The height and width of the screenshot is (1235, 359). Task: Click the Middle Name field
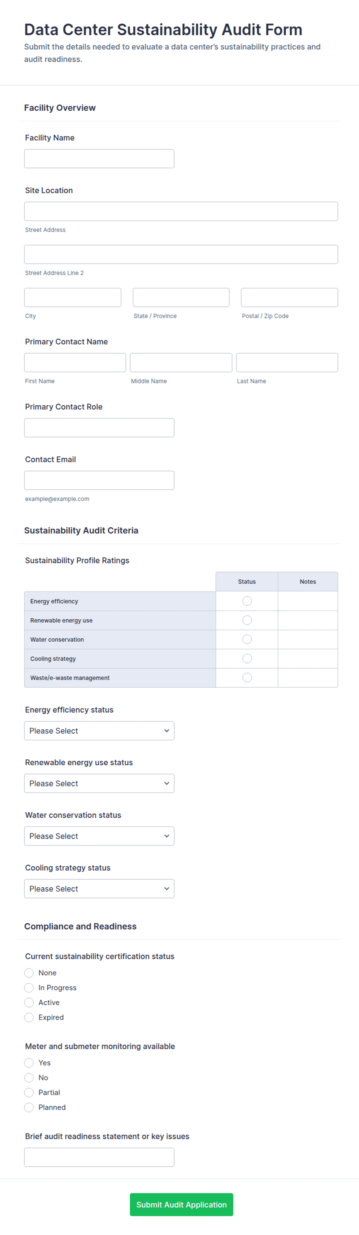click(x=181, y=363)
